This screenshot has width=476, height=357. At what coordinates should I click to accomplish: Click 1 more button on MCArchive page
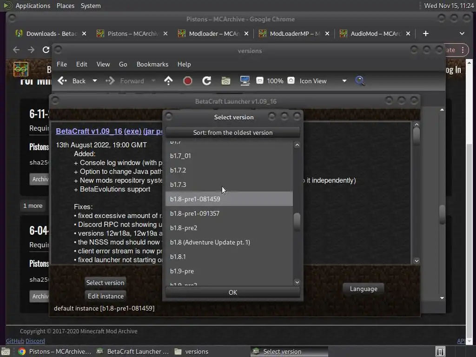[33, 206]
